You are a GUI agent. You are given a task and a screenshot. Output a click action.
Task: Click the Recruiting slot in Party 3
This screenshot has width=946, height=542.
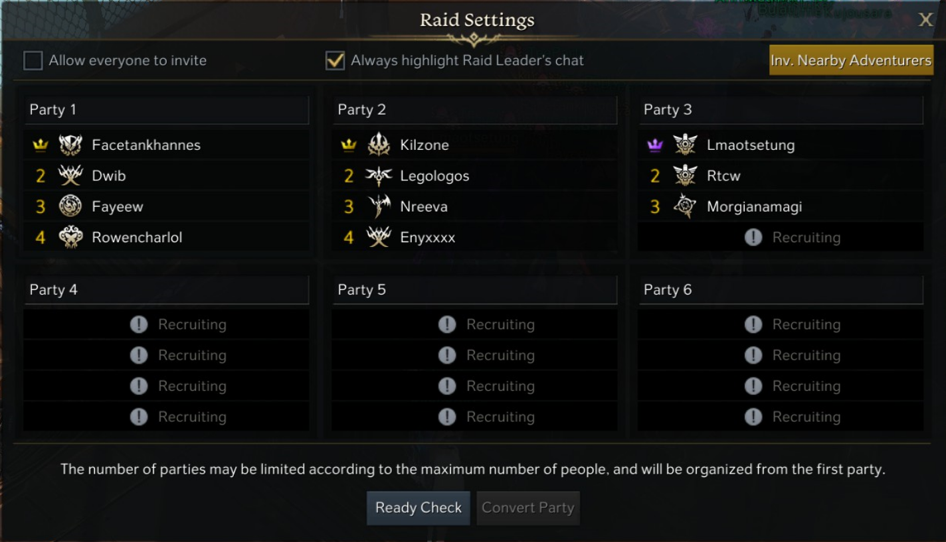click(x=781, y=237)
